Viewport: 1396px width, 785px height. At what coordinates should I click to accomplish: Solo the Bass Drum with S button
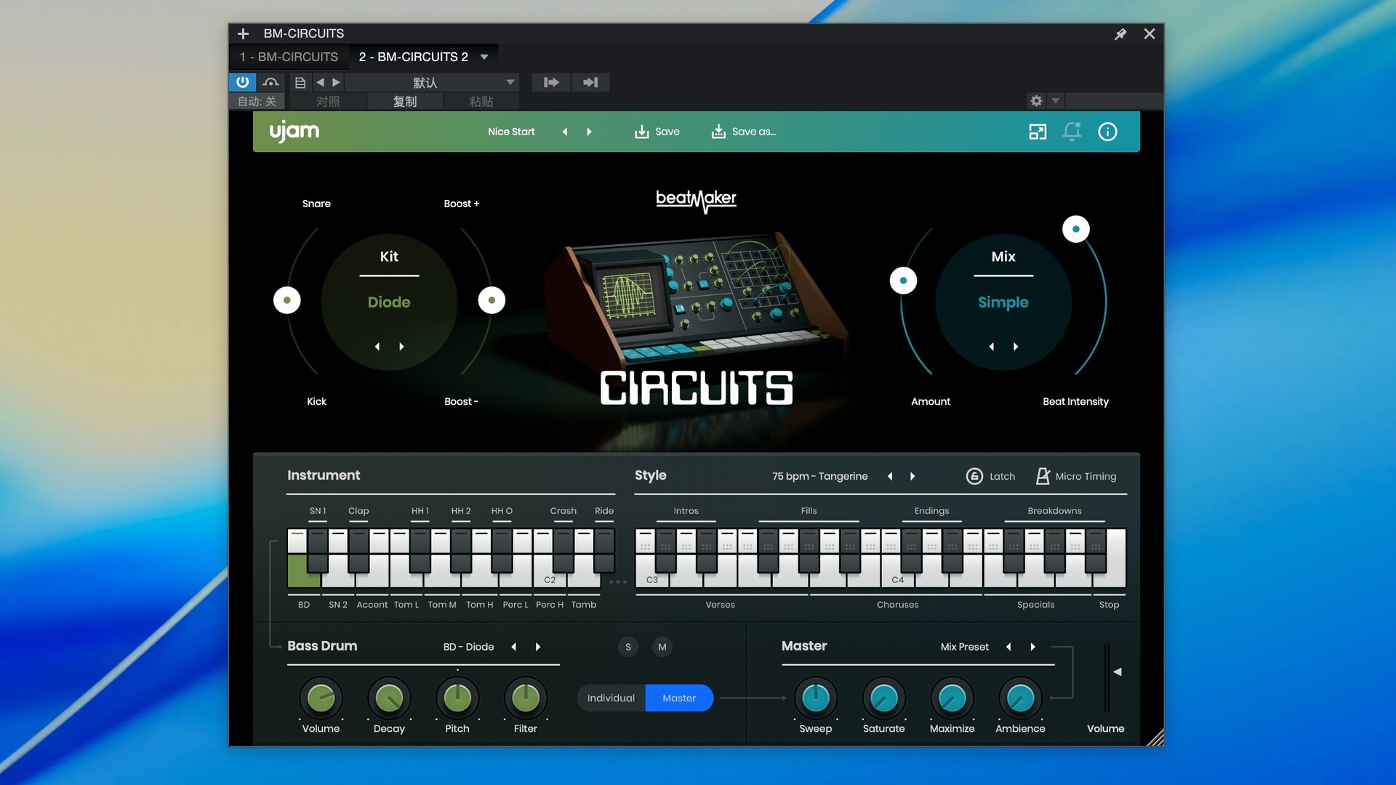coord(628,647)
